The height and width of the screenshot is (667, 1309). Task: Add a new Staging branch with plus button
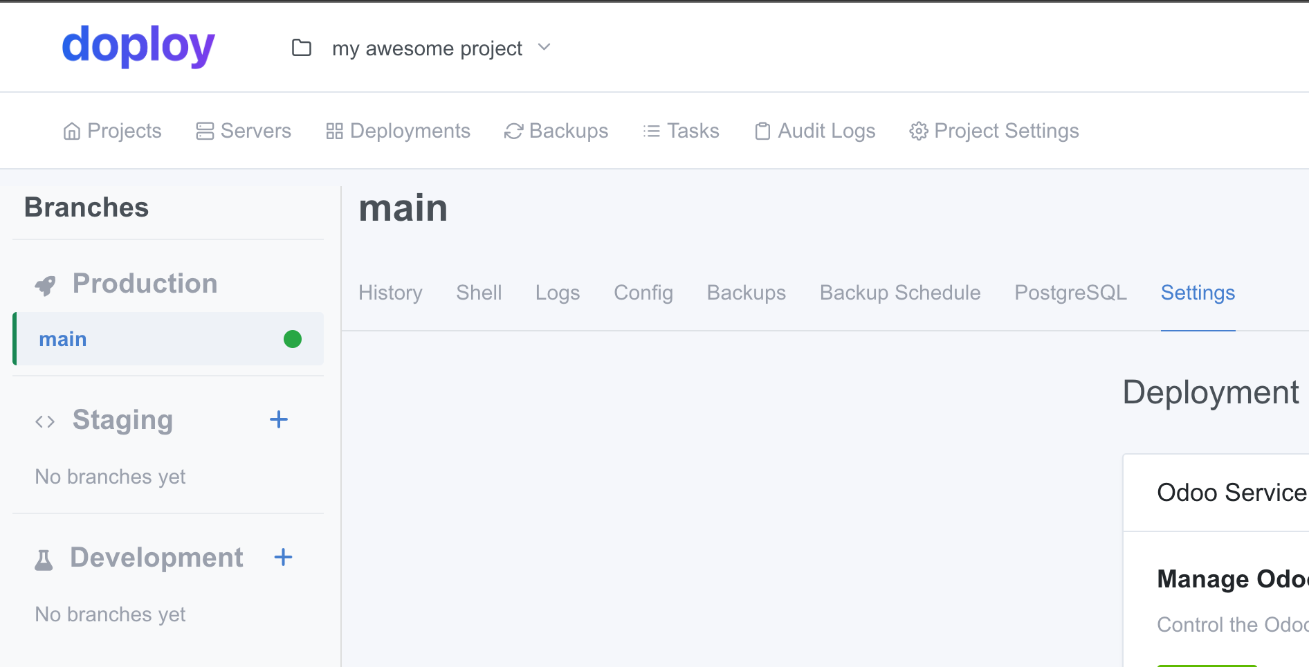pos(278,419)
